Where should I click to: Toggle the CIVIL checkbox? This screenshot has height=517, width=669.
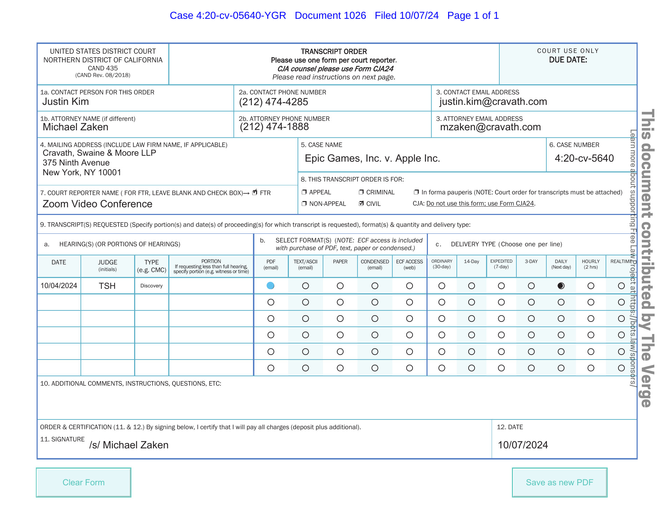361,203
